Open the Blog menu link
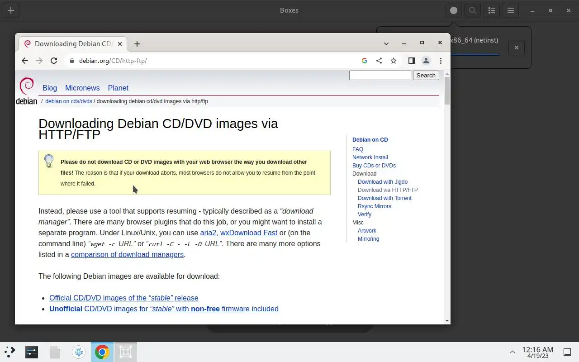The height and width of the screenshot is (362, 579). click(50, 88)
